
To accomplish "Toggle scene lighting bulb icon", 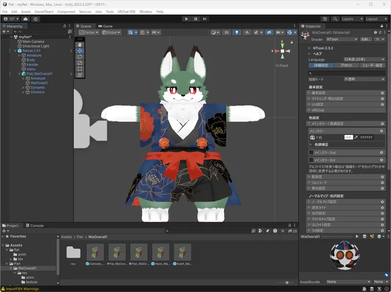I will pos(237,32).
